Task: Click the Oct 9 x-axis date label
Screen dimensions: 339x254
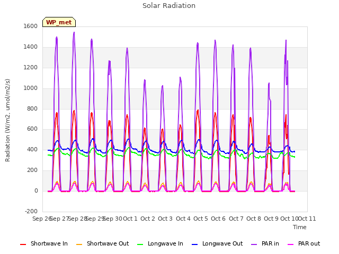Action: pos(271,219)
